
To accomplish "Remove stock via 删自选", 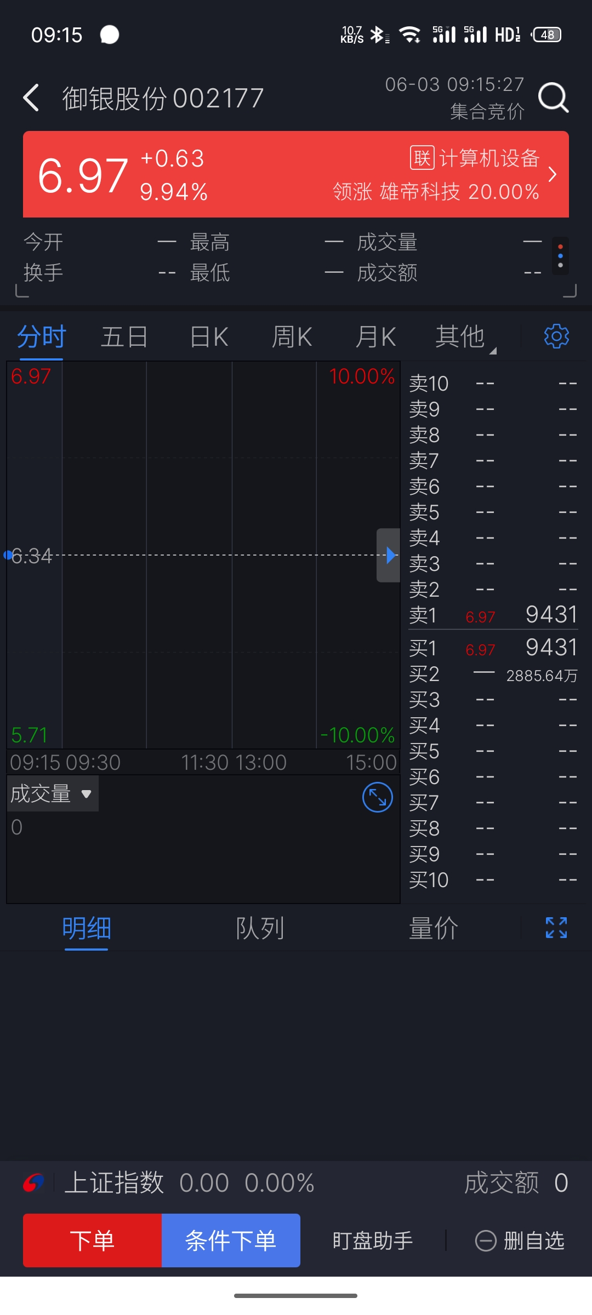I will [520, 1240].
